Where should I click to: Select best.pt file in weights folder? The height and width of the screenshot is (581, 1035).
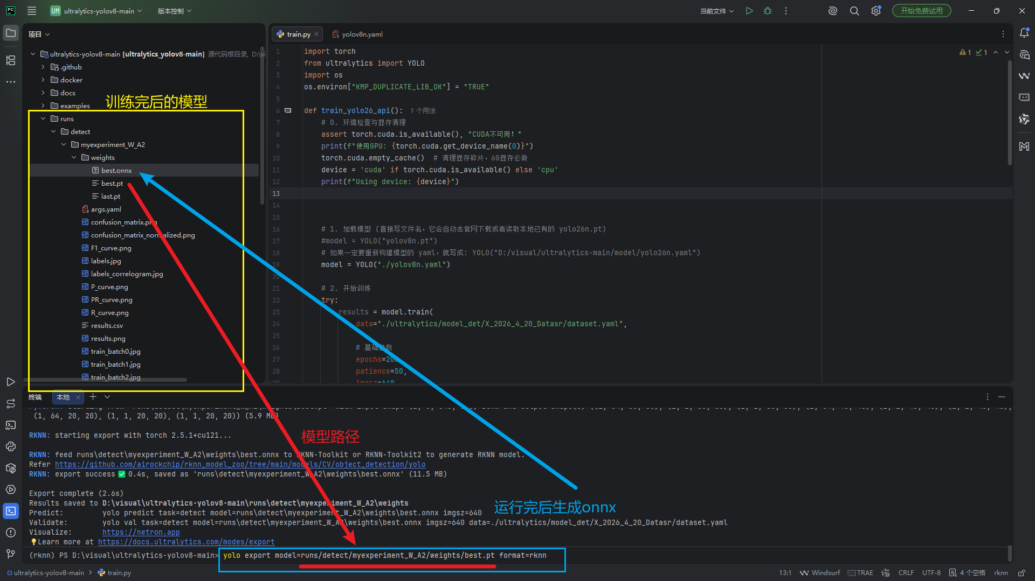(x=112, y=184)
